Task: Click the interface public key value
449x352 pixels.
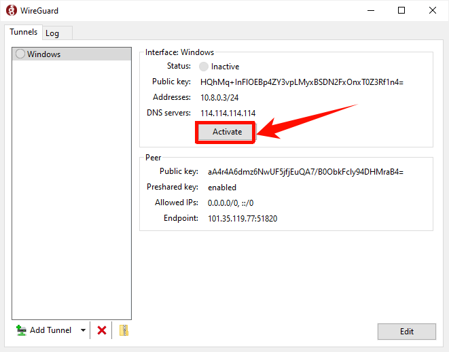Action: pyautogui.click(x=302, y=82)
